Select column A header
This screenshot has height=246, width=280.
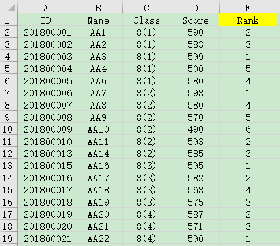[x=46, y=7]
